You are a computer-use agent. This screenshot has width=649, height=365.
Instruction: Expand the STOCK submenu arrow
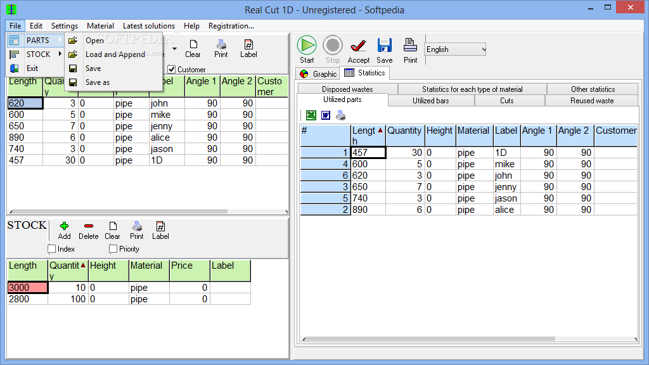coord(60,54)
